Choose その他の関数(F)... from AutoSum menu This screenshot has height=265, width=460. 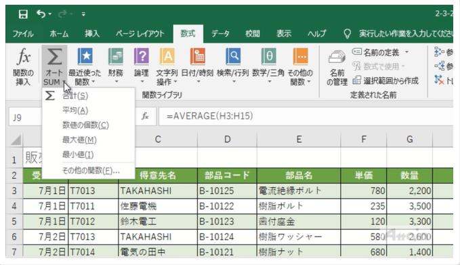coord(88,171)
